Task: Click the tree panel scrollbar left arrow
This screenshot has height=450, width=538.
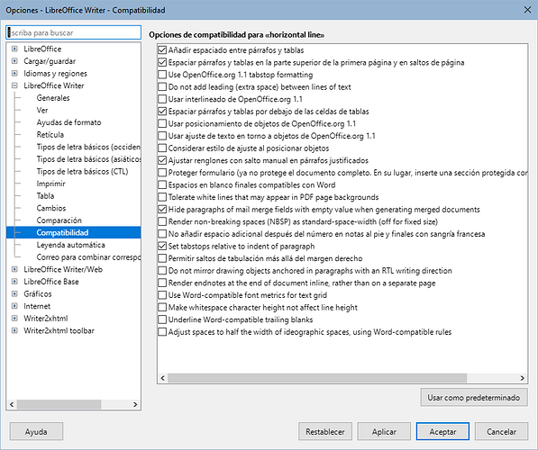Action: pyautogui.click(x=12, y=404)
